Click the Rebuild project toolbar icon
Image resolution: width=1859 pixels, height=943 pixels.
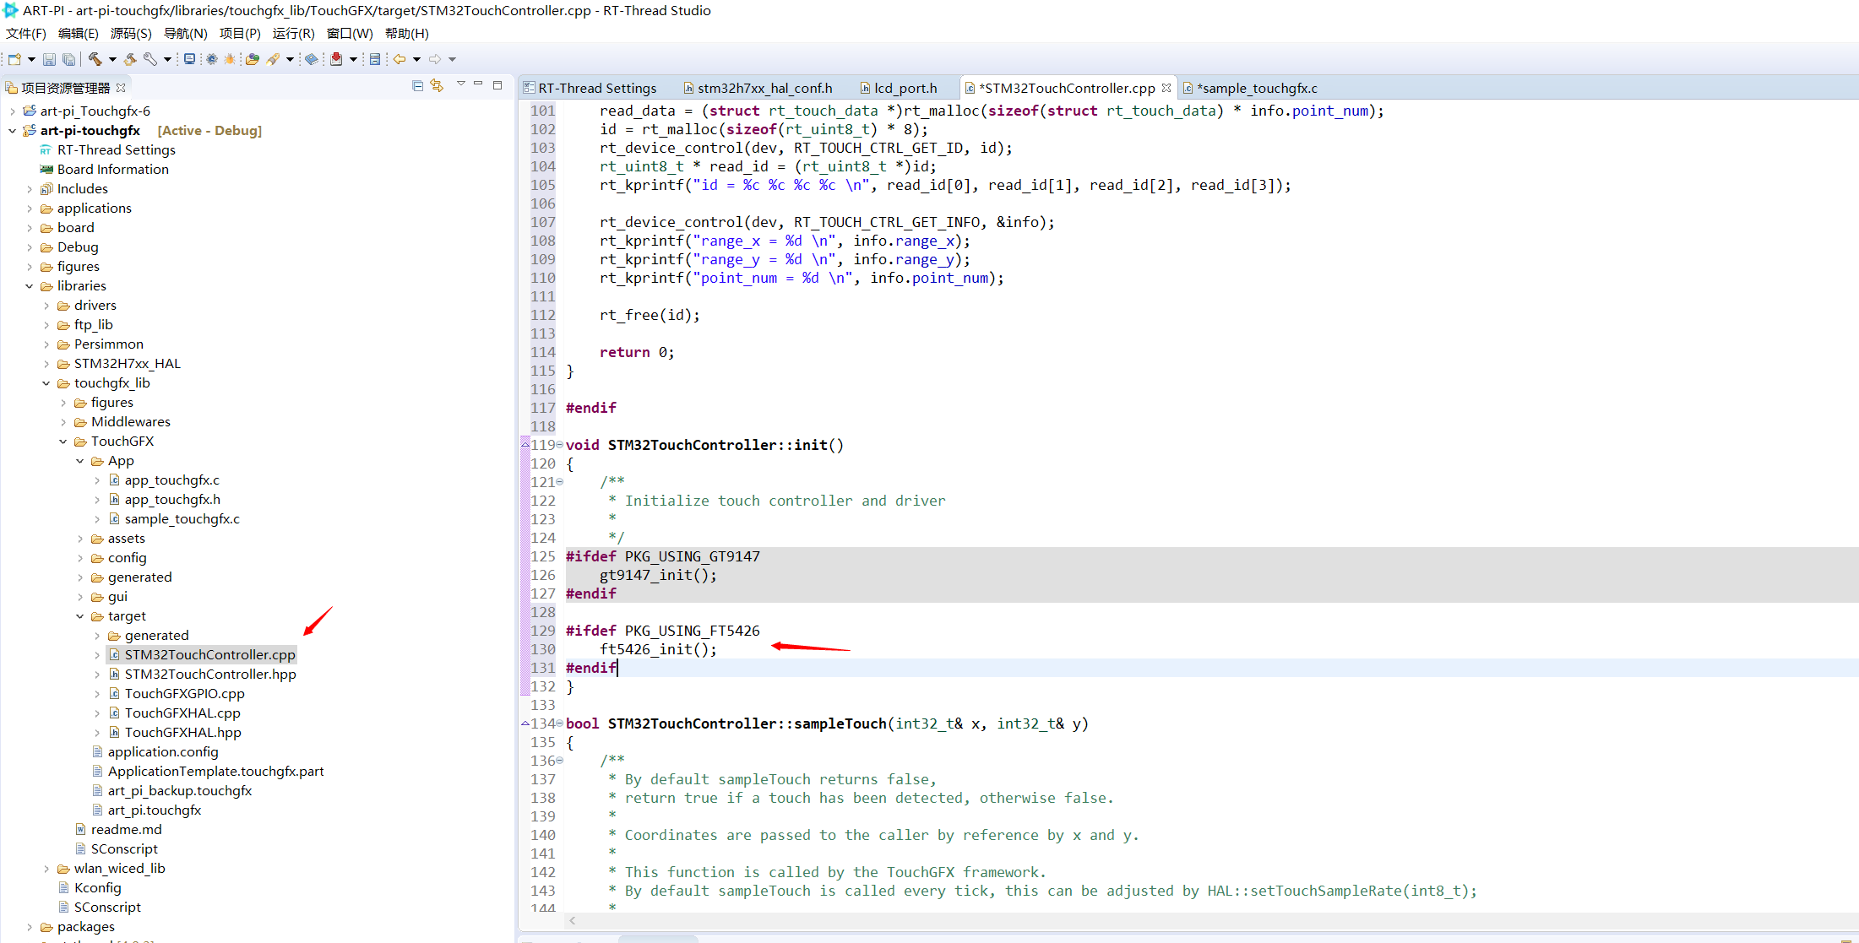coord(130,59)
